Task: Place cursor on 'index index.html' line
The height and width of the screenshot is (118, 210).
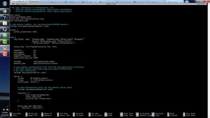Action: (33, 97)
